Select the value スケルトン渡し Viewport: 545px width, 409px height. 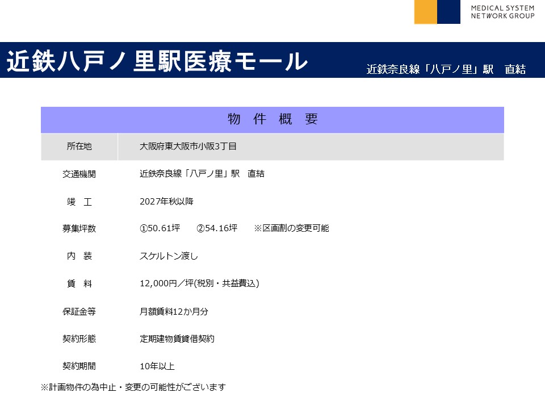(169, 256)
